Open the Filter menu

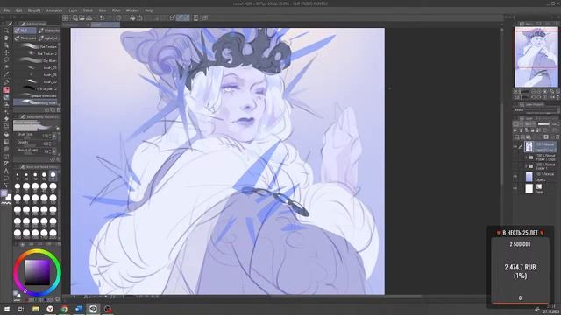pos(117,10)
